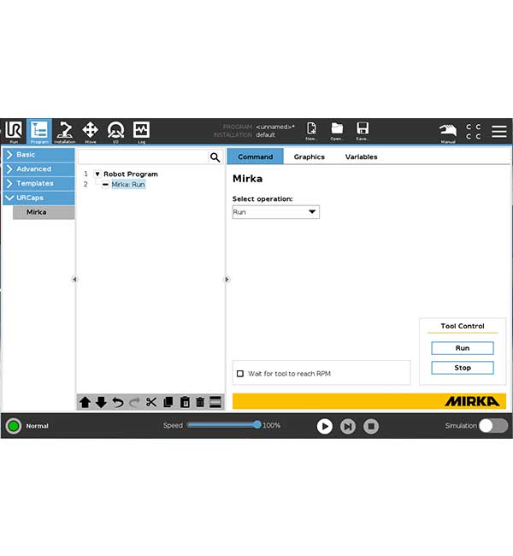The image size is (513, 556).
Task: Open the Installation tab icon
Action: (65, 132)
